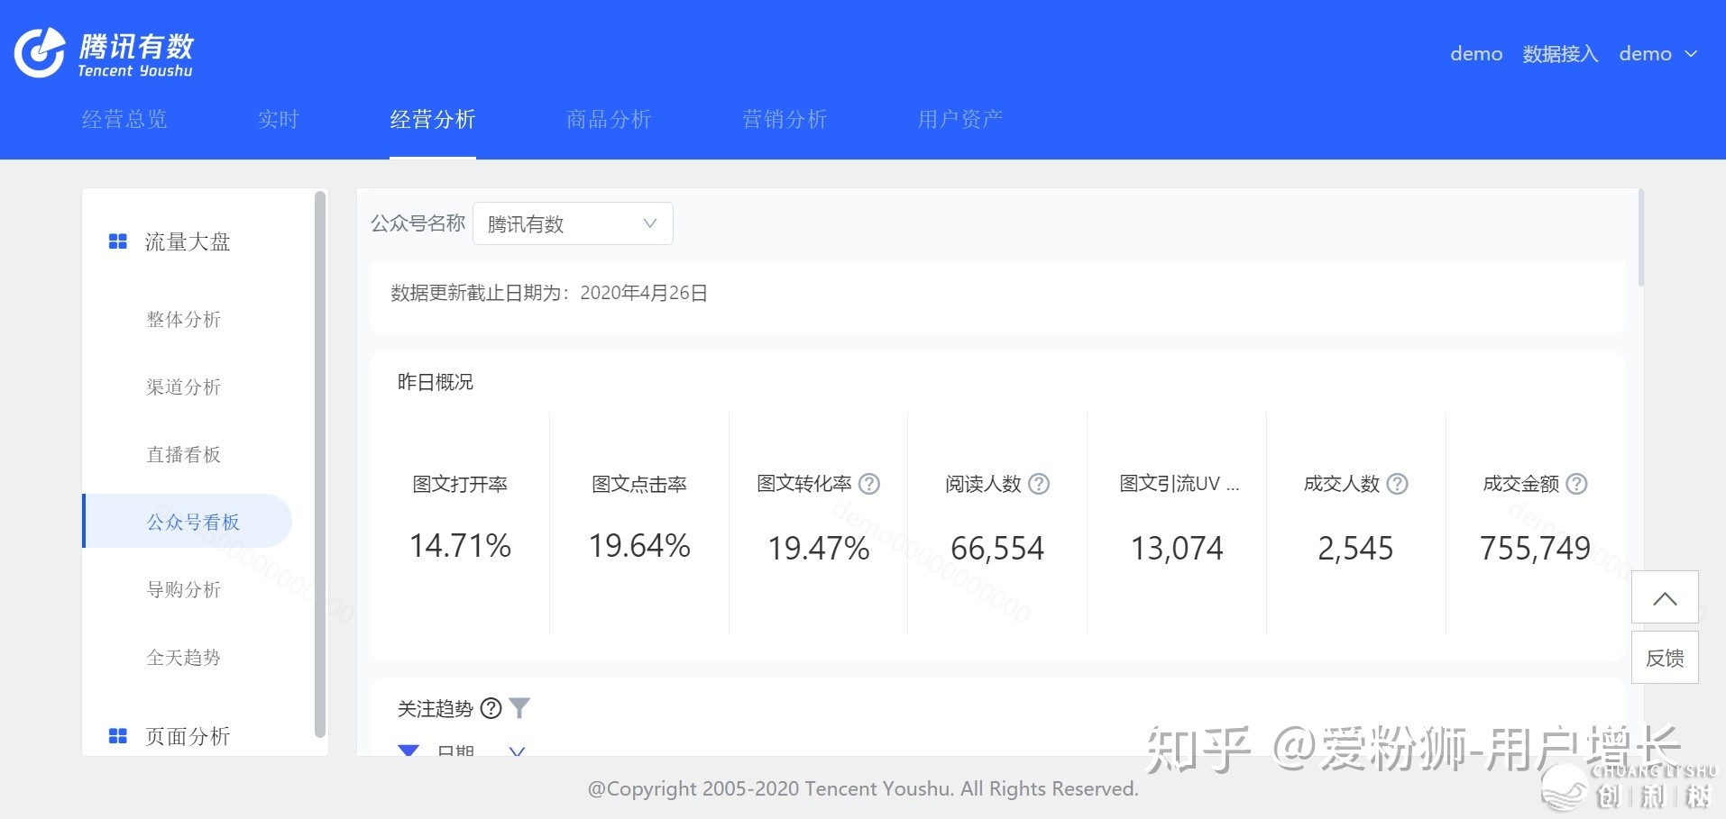Click help icon beside 图文转化率

click(x=869, y=484)
